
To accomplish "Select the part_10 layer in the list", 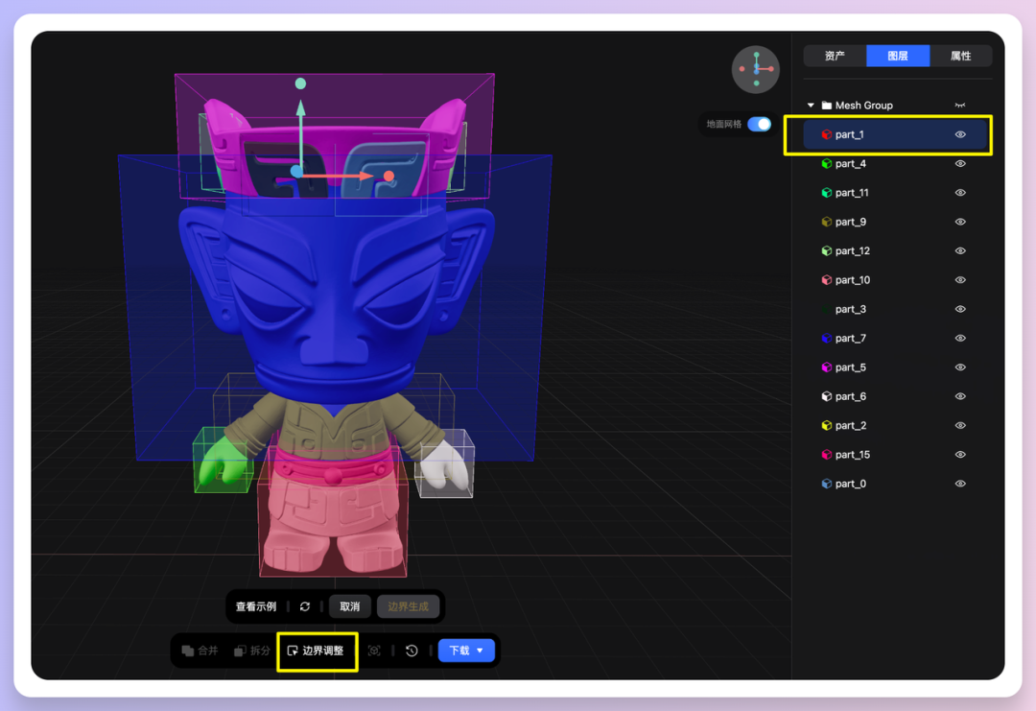I will tap(853, 280).
